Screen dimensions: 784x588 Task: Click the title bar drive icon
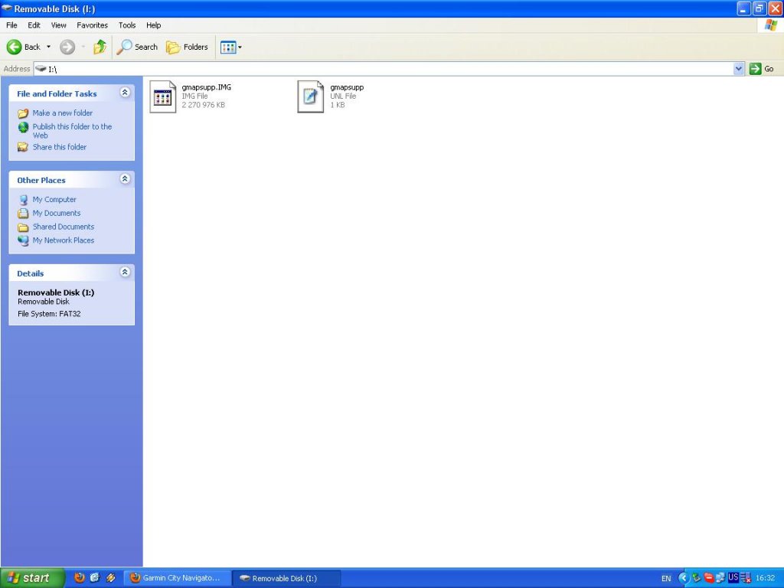point(6,8)
